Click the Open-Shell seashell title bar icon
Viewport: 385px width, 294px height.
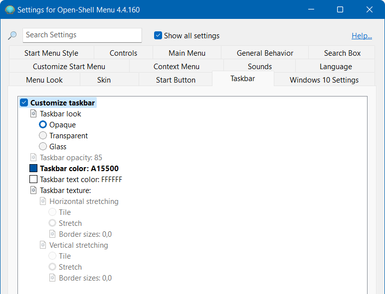tap(10, 10)
